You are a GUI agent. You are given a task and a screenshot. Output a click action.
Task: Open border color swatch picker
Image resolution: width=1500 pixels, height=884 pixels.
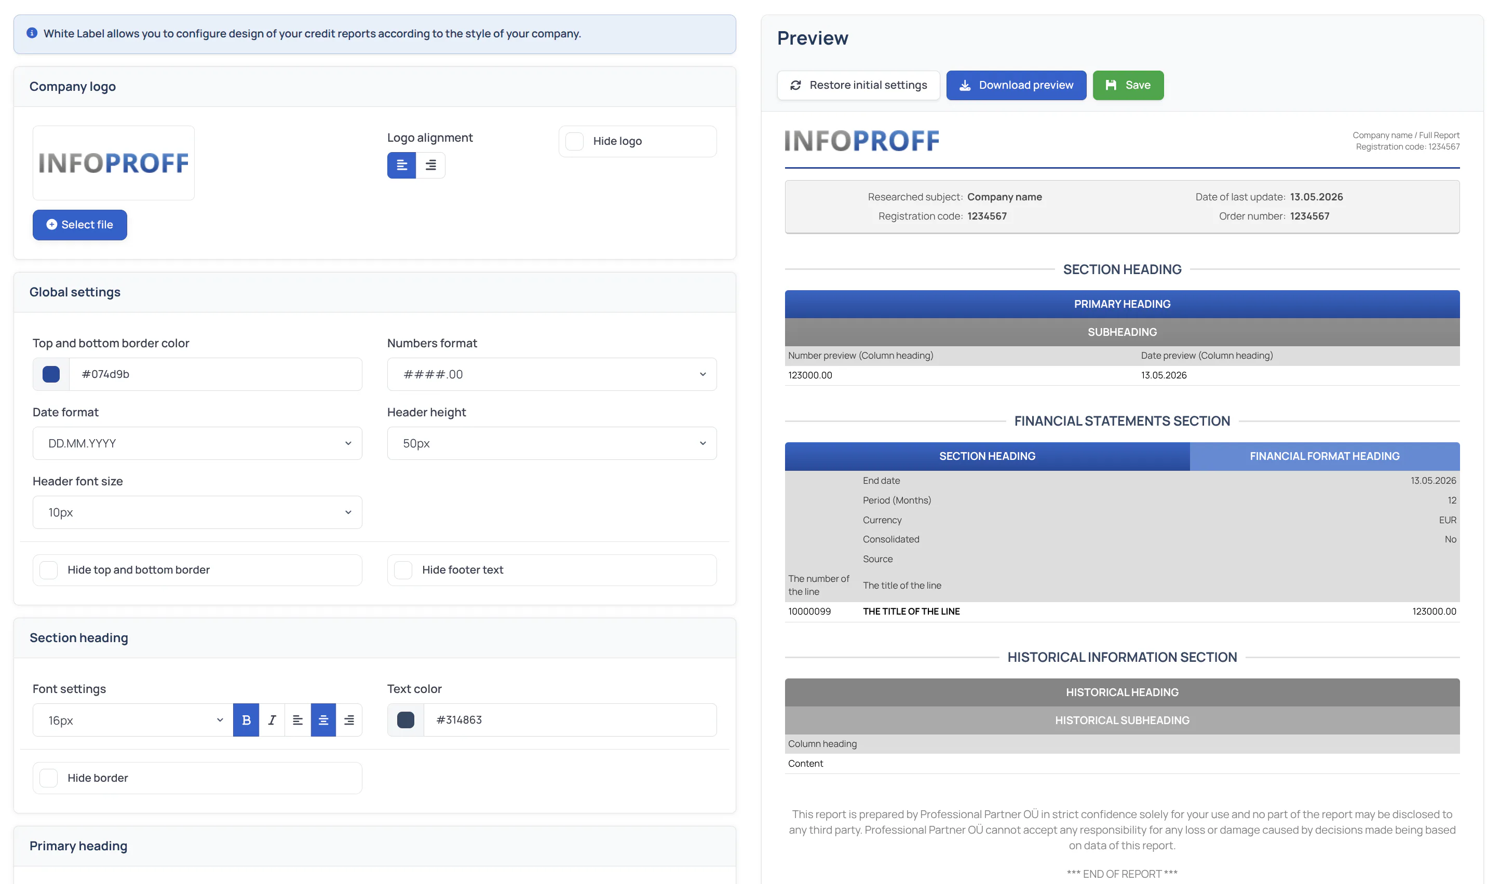coord(51,374)
